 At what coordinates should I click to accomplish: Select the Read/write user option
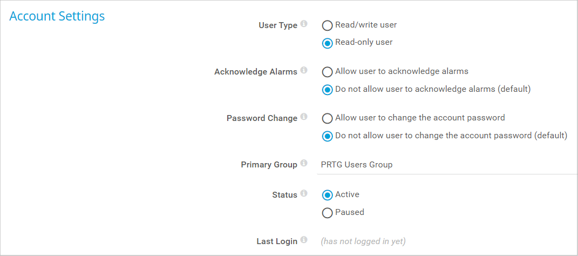pyautogui.click(x=327, y=25)
